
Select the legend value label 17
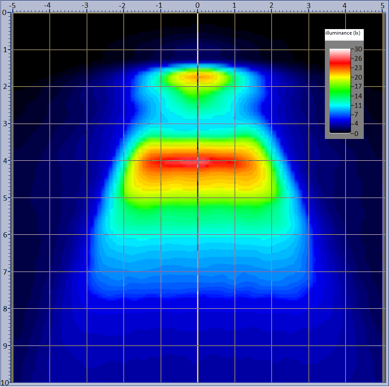click(x=358, y=86)
